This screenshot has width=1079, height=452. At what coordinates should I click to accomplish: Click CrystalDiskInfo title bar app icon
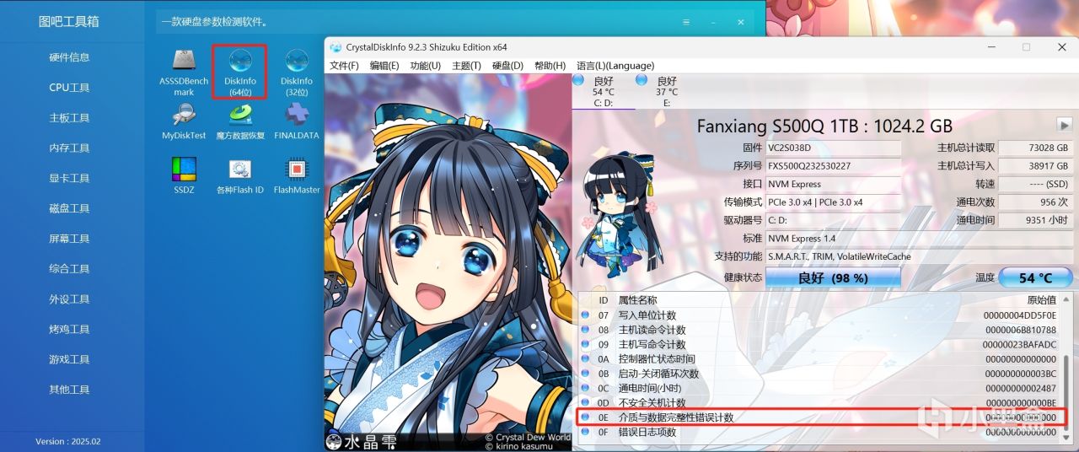coord(336,47)
